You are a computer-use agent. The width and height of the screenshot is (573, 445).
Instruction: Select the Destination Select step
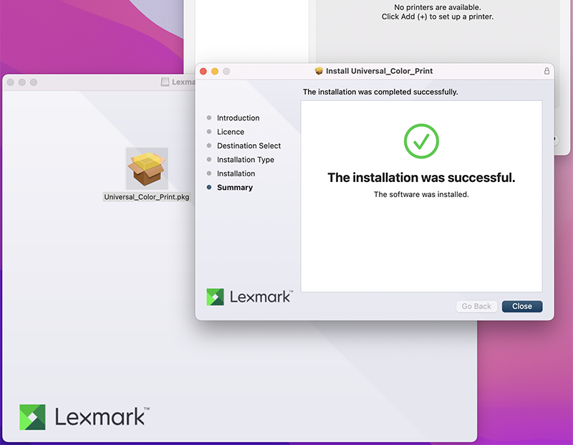[x=249, y=145]
